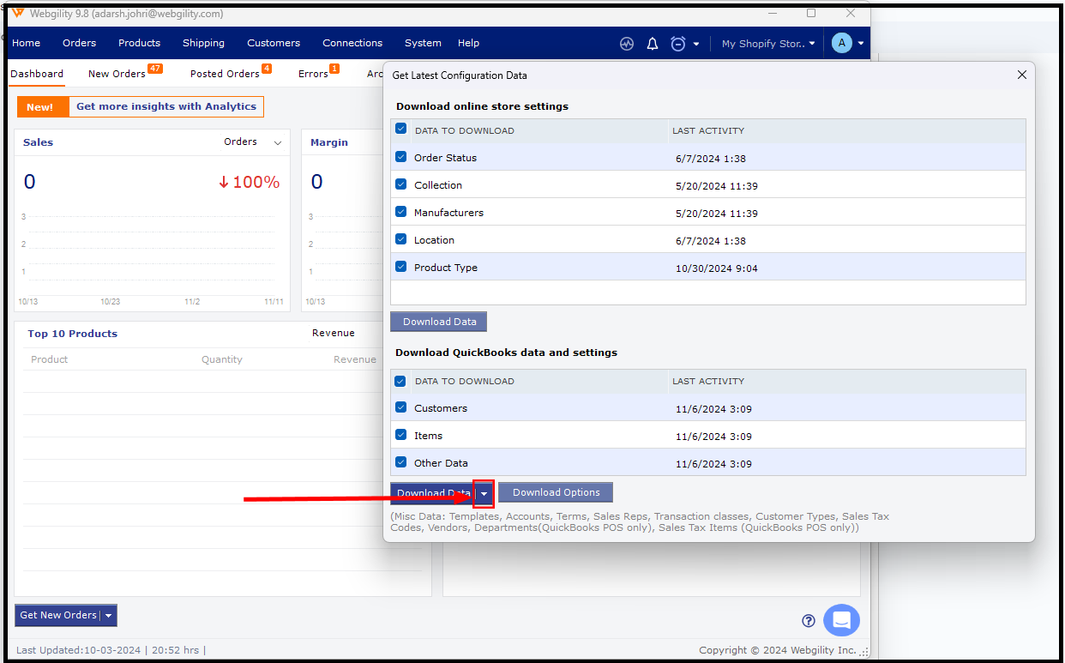Click the 'Download QuickBooks data and settings' heading
Image resolution: width=1065 pixels, height=663 pixels.
pyautogui.click(x=506, y=353)
